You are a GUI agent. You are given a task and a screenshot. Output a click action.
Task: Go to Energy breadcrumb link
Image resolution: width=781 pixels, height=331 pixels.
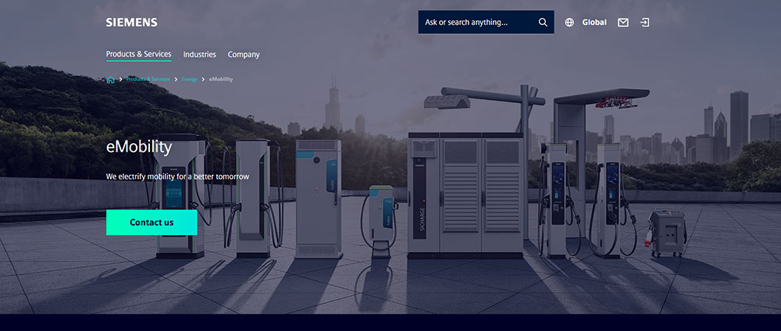(x=189, y=79)
